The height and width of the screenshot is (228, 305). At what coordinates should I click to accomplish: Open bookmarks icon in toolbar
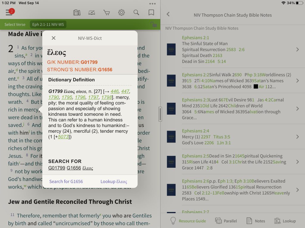tap(151, 12)
